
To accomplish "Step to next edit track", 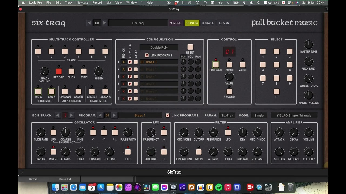I will pyautogui.click(x=71, y=115).
